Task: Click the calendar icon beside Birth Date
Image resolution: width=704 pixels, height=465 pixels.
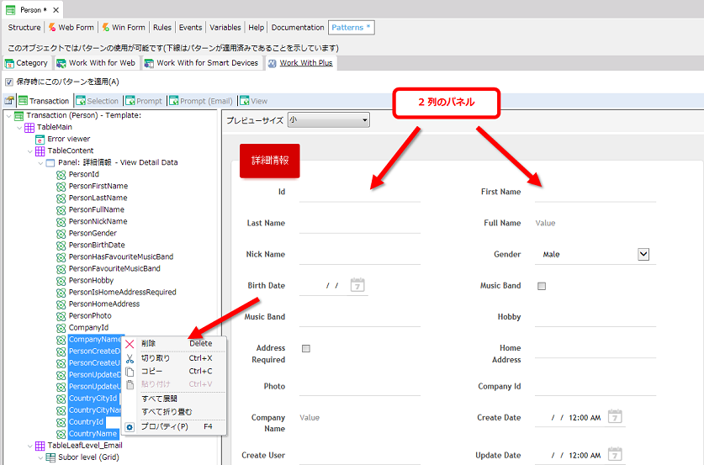Action: tap(357, 286)
